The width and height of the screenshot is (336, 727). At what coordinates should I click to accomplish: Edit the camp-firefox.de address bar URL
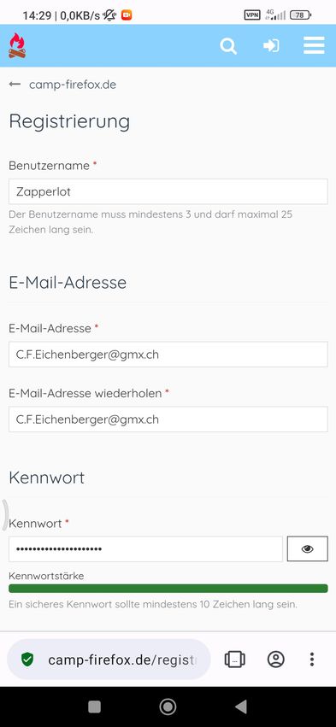pyautogui.click(x=122, y=660)
